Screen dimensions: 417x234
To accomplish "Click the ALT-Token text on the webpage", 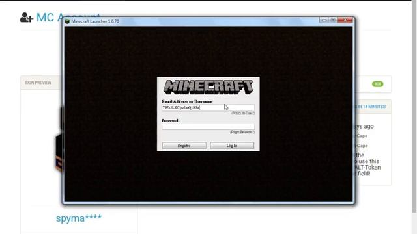I will pyautogui.click(x=367, y=168).
